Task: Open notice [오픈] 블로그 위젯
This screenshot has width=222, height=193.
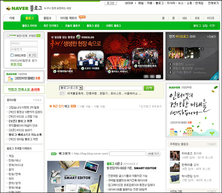Action: click(20, 121)
